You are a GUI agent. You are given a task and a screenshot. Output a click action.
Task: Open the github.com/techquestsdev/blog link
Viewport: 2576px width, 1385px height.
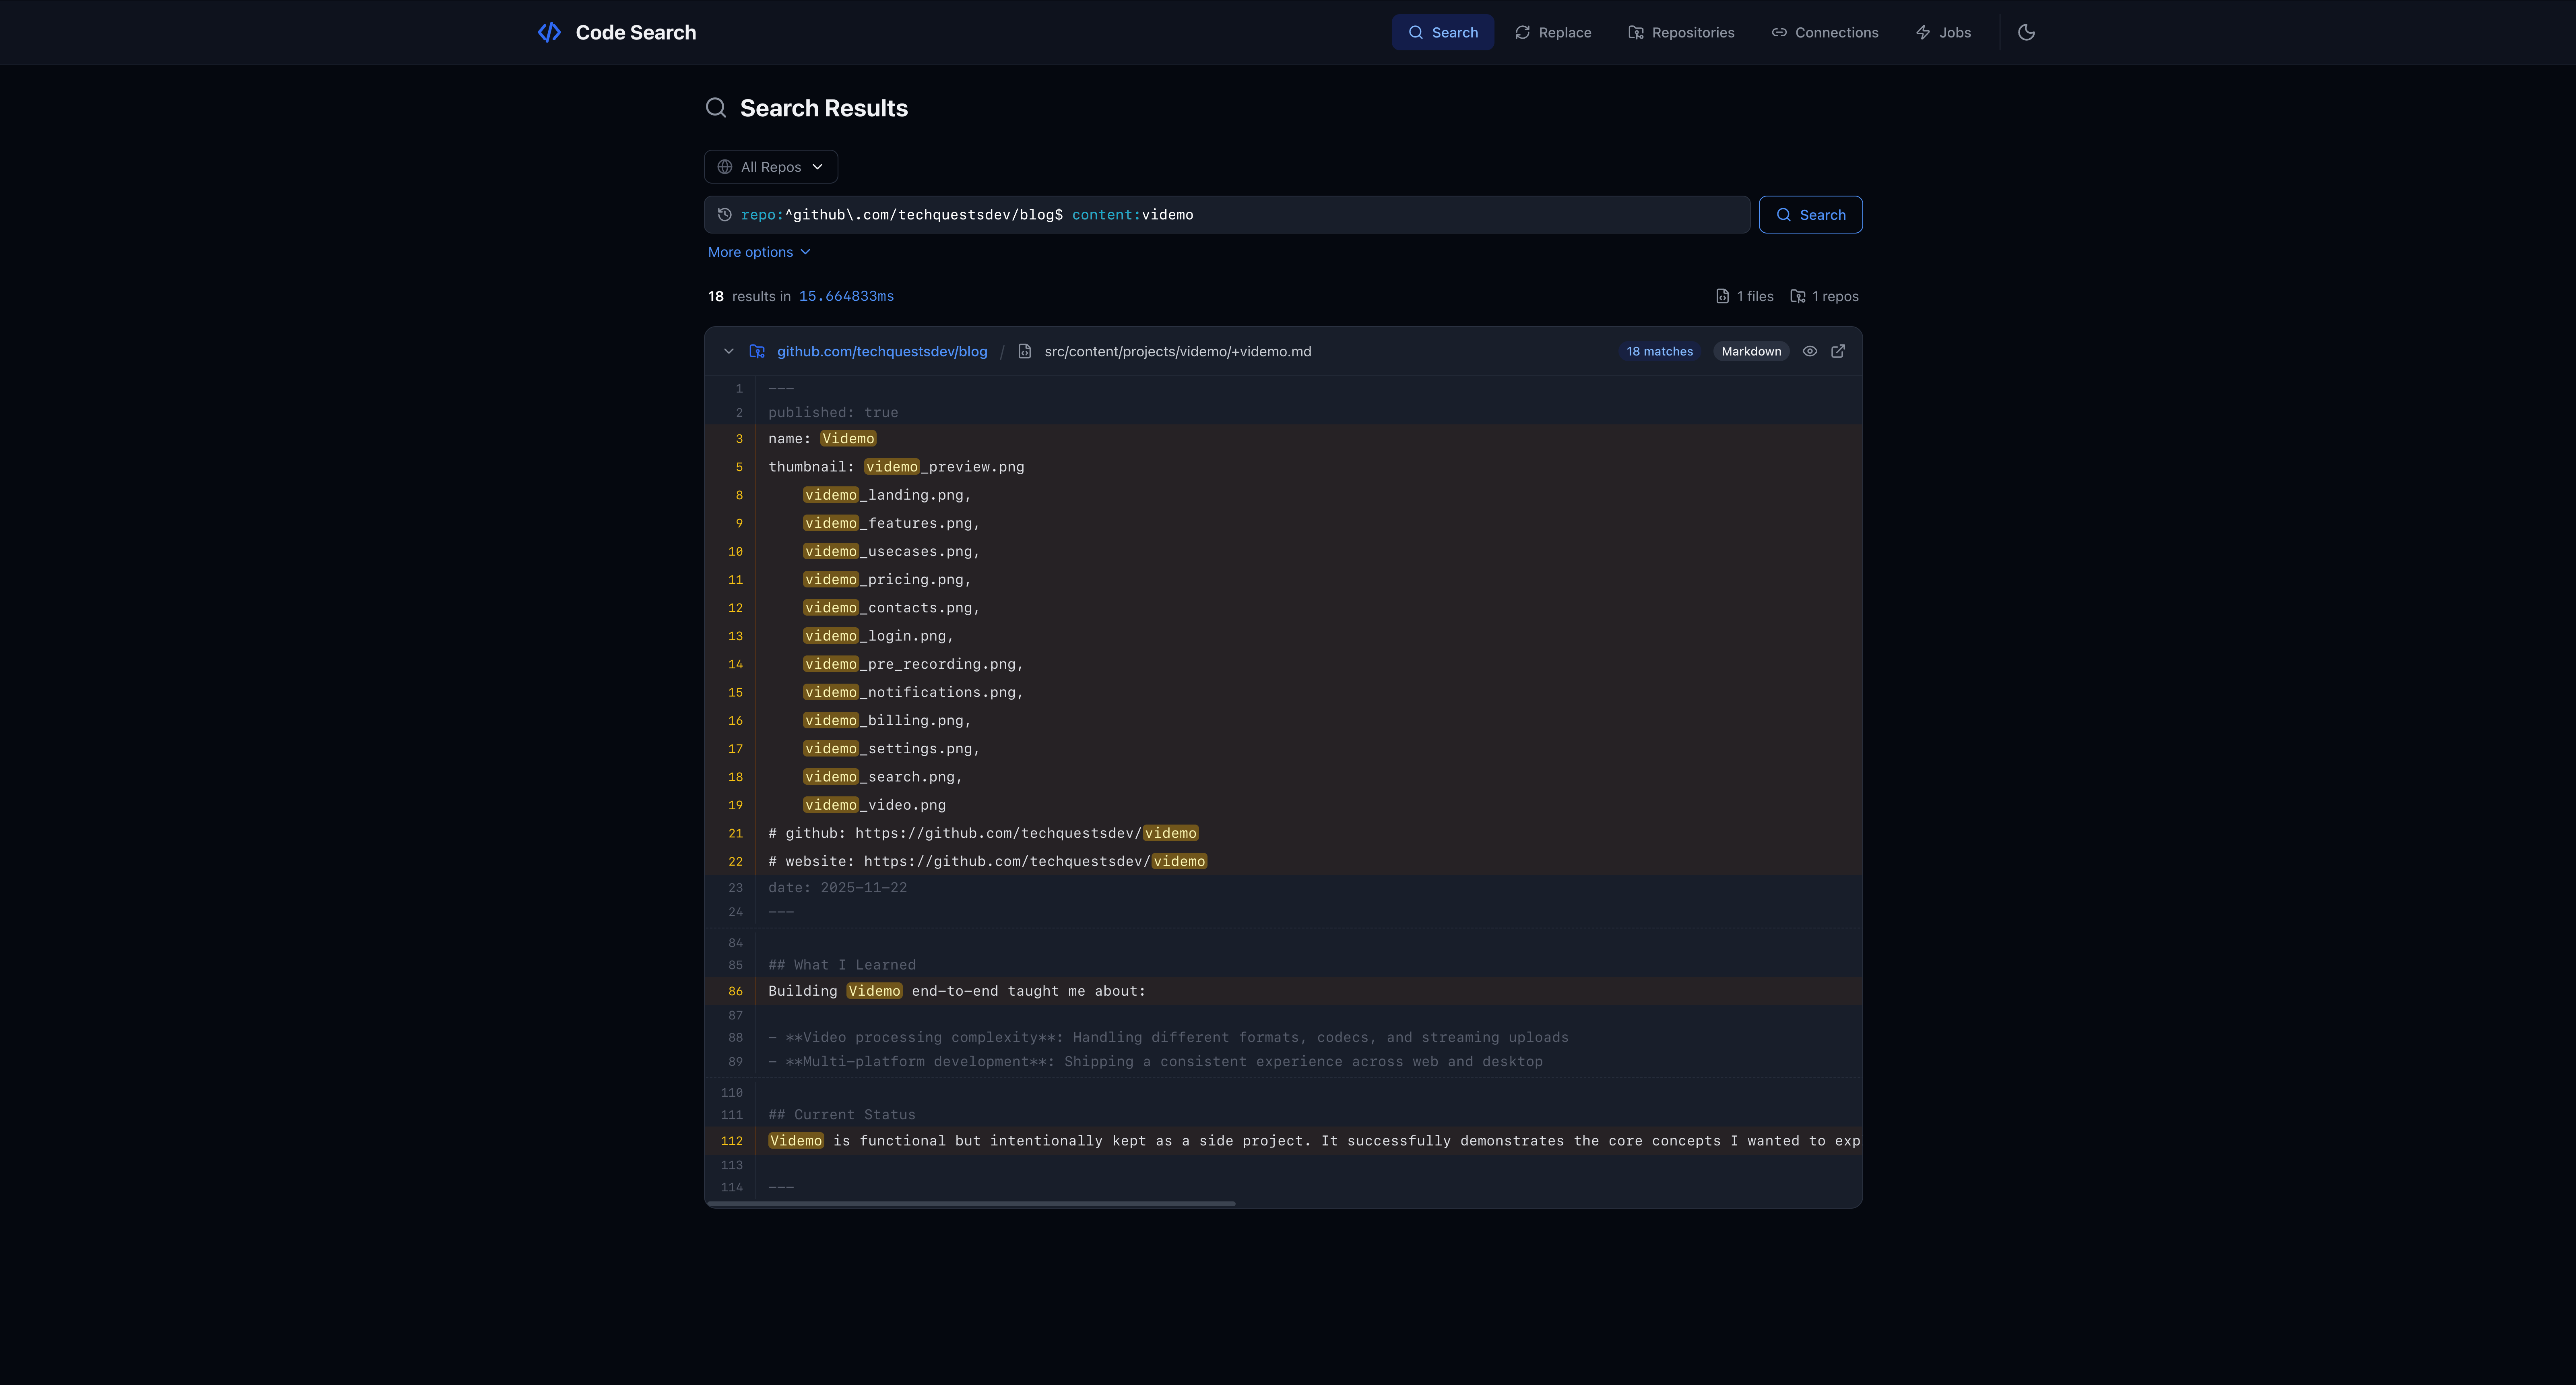[x=881, y=351]
